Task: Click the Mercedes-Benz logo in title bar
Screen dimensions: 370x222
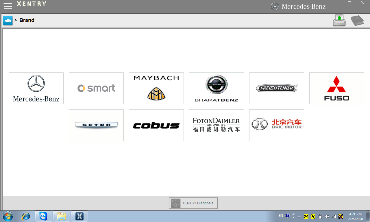Action: [x=298, y=6]
